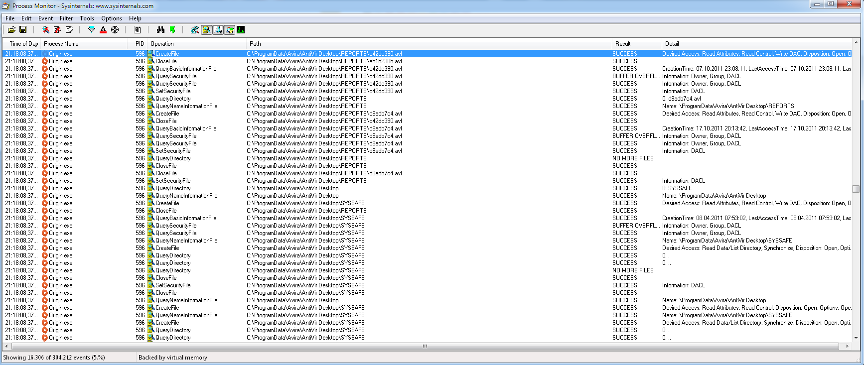Click the green Jump To Object arrow icon

(x=172, y=30)
